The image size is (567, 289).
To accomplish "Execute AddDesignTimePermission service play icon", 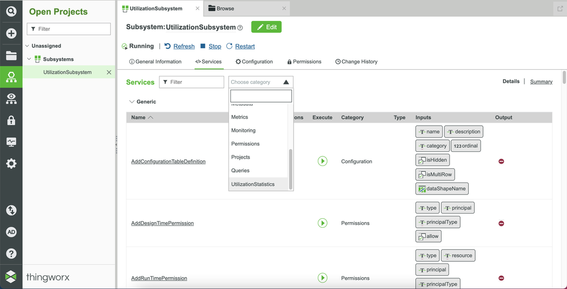I will coord(322,223).
